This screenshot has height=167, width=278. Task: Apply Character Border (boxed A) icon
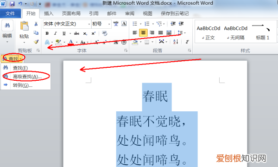pyautogui.click(x=124, y=23)
